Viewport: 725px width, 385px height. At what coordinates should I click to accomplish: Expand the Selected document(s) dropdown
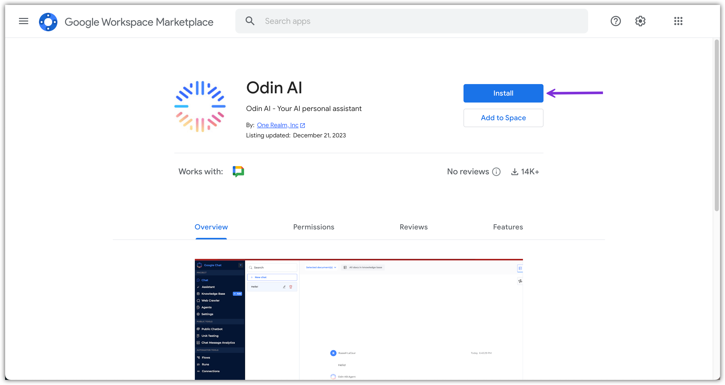pyautogui.click(x=320, y=267)
